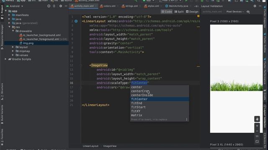Click the collapse all icon in Project panel
Screen dimensions: 268x150
click(x=54, y=6)
